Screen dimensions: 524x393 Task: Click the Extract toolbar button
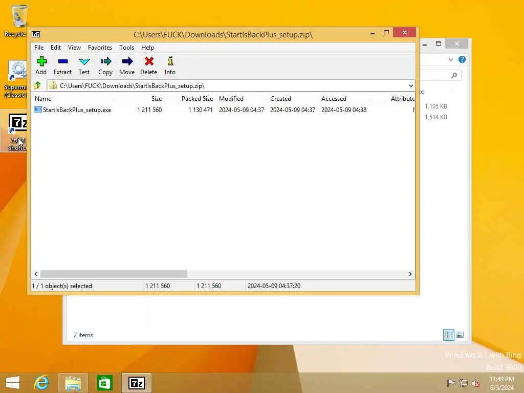pyautogui.click(x=62, y=65)
